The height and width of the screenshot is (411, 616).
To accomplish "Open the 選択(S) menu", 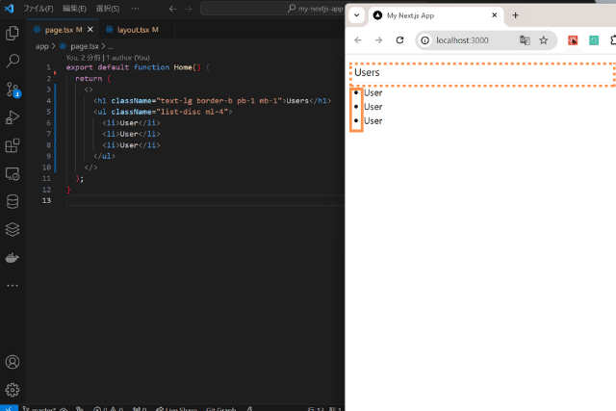I will click(108, 9).
